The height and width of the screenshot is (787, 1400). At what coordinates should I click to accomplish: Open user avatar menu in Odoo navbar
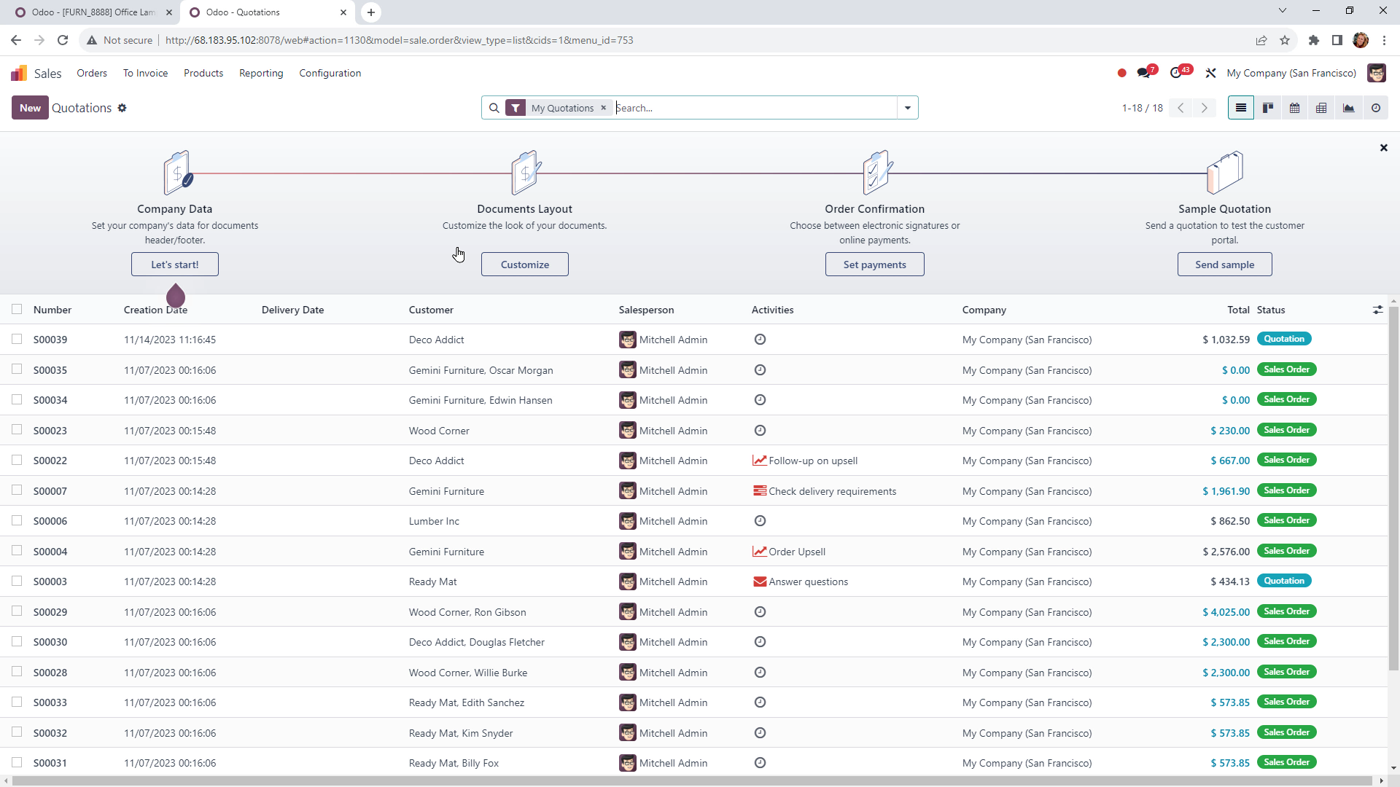tap(1376, 73)
